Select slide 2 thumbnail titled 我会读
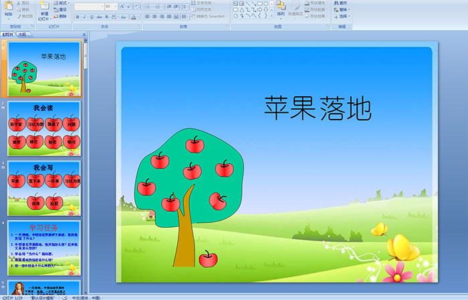468x300 pixels. (x=44, y=128)
